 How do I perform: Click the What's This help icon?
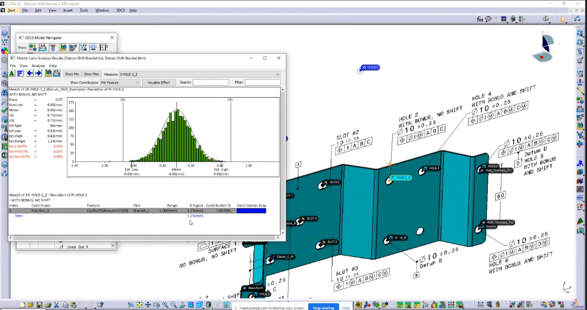pyautogui.click(x=100, y=305)
